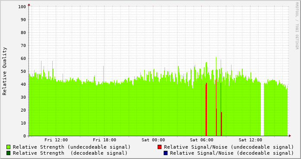301x159 pixels.
Task: Click the 'Relative Signal/Noise (undecodeable signal)' legend text
Action: point(229,147)
